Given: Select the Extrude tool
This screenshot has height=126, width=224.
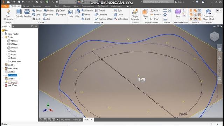Looking at the screenshot, I should (x=19, y=13).
